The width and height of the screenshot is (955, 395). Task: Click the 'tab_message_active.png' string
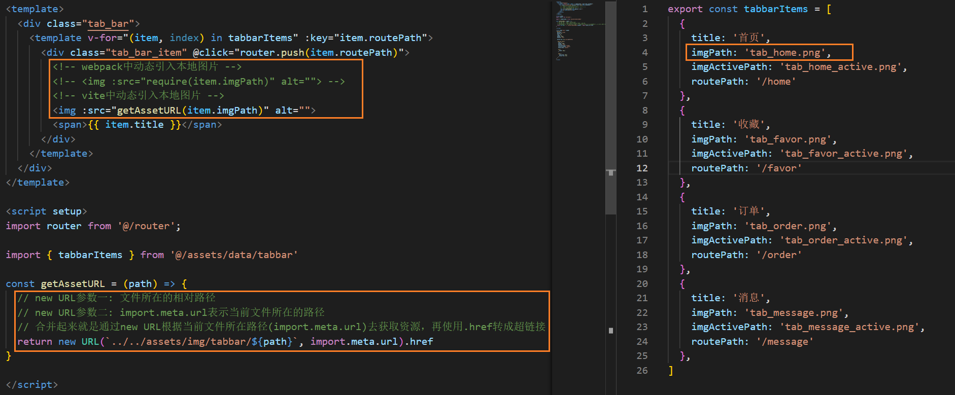pos(849,327)
